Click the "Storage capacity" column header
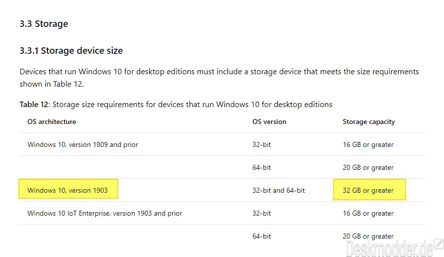 [369, 122]
